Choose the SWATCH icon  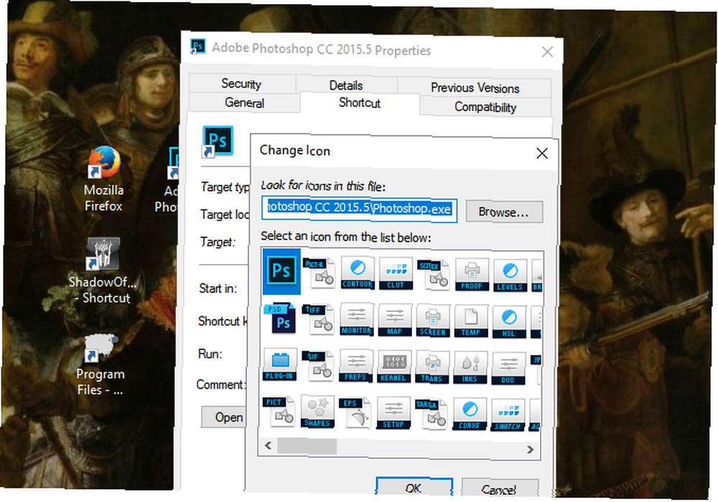[x=508, y=415]
